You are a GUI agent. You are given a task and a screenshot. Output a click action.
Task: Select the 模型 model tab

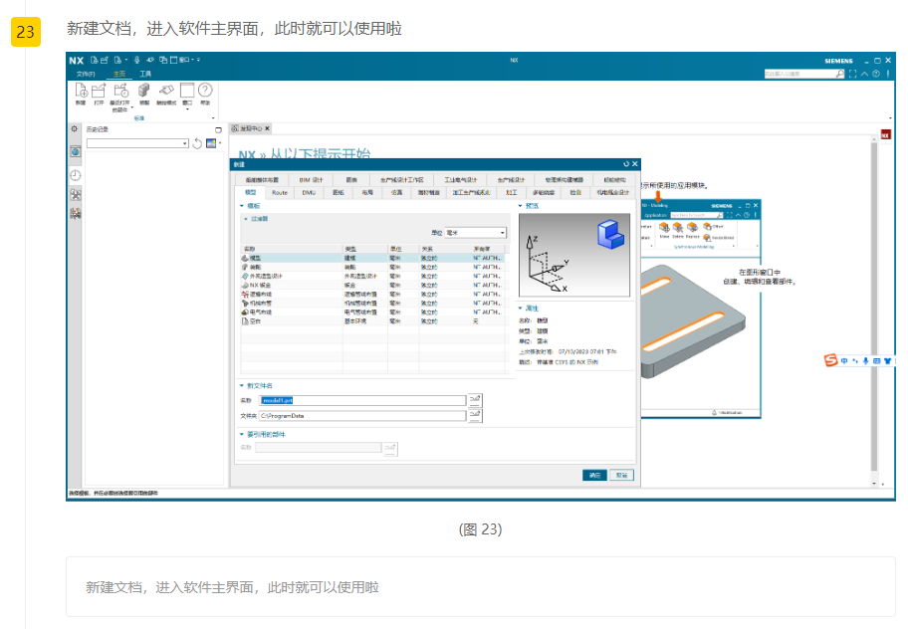250,193
